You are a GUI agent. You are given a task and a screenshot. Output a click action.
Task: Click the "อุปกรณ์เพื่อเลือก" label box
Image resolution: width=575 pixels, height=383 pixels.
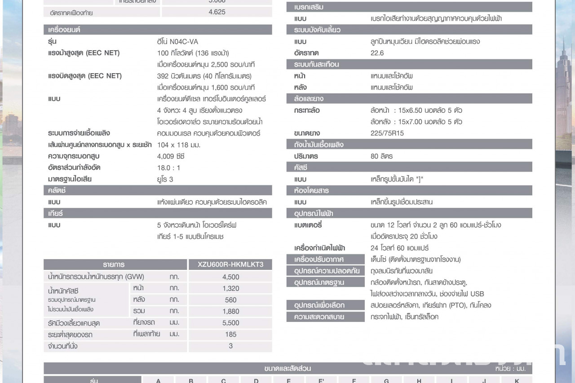326,305
